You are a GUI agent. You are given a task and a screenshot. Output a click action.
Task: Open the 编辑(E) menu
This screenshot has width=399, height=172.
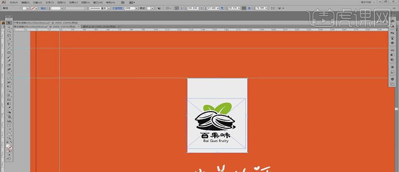[25, 2]
